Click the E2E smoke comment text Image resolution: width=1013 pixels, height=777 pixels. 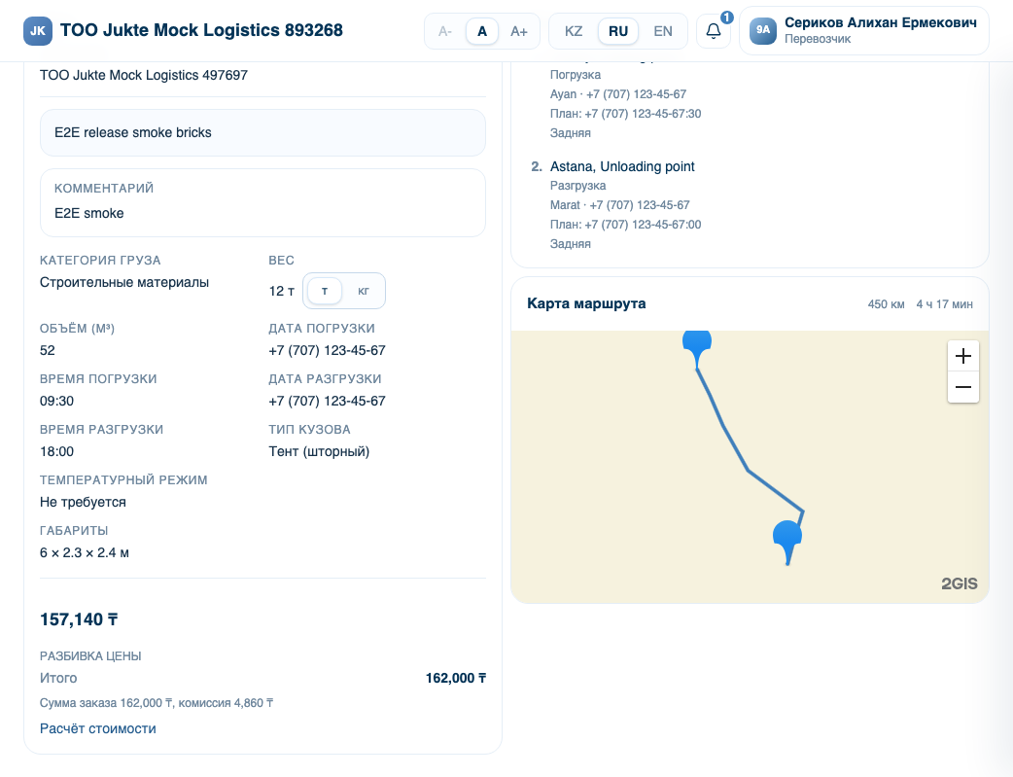[x=89, y=213]
